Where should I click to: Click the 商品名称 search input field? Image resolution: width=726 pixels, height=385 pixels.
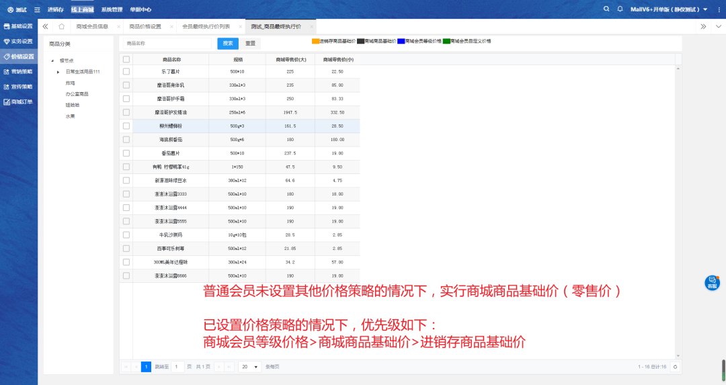pyautogui.click(x=168, y=43)
